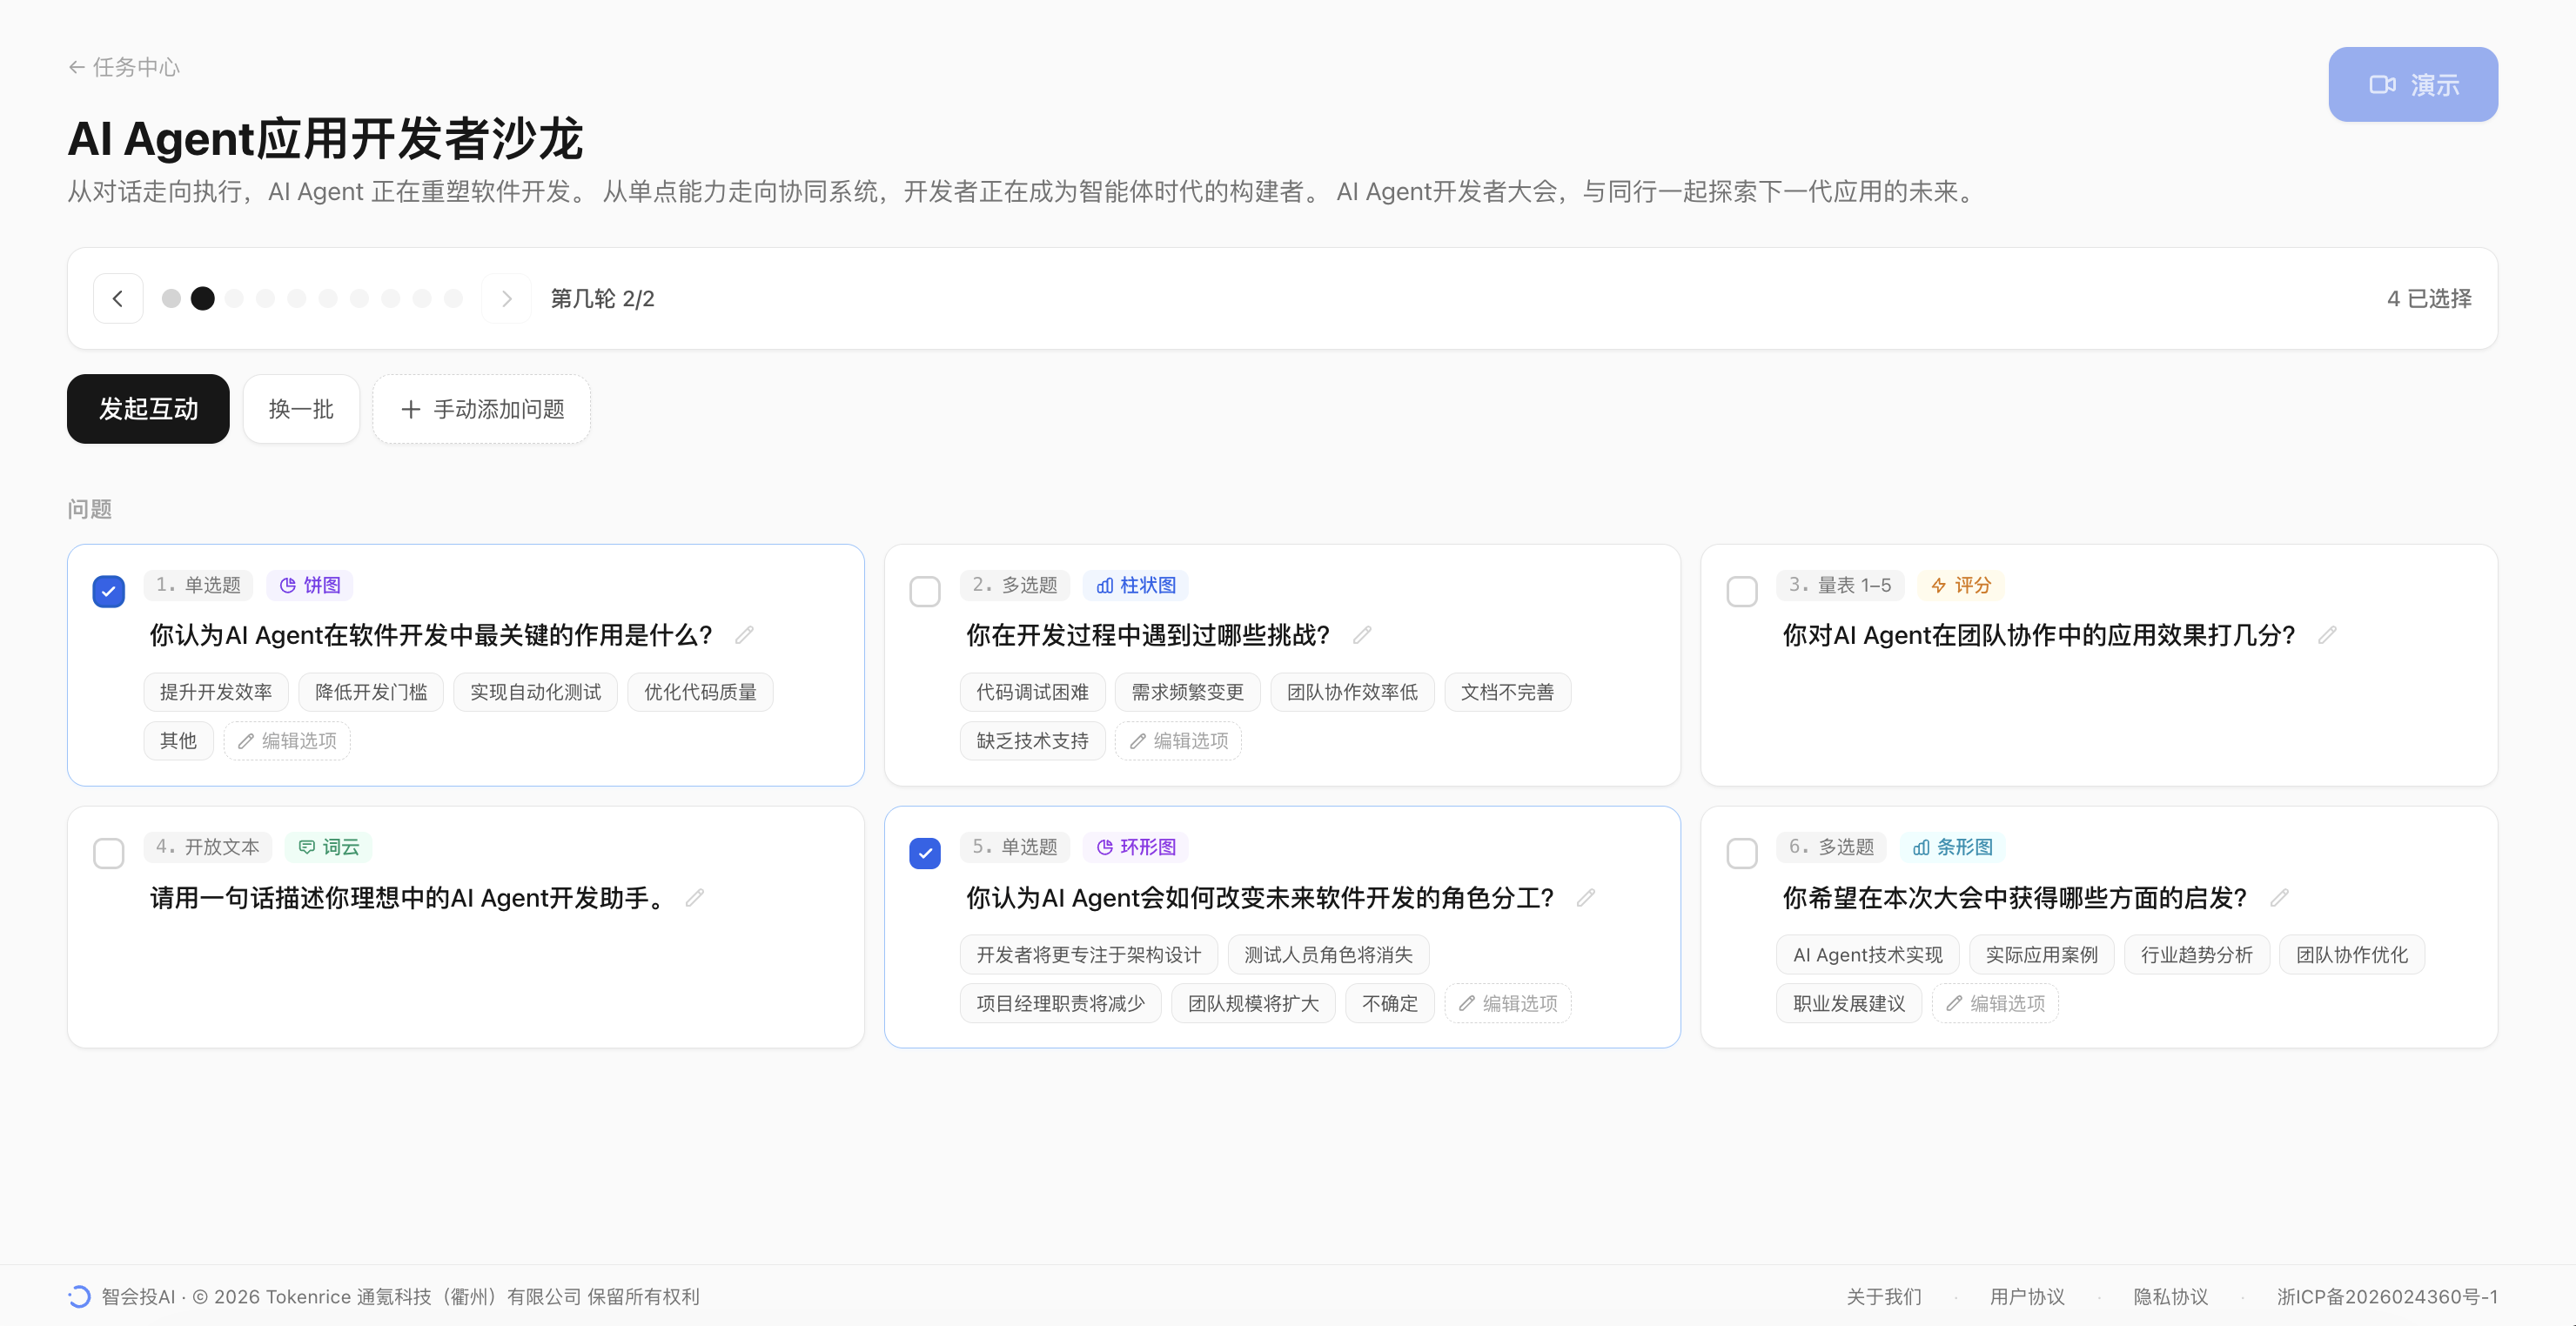Open 用户协议 footer link
The image size is (2576, 1326).
(2027, 1296)
